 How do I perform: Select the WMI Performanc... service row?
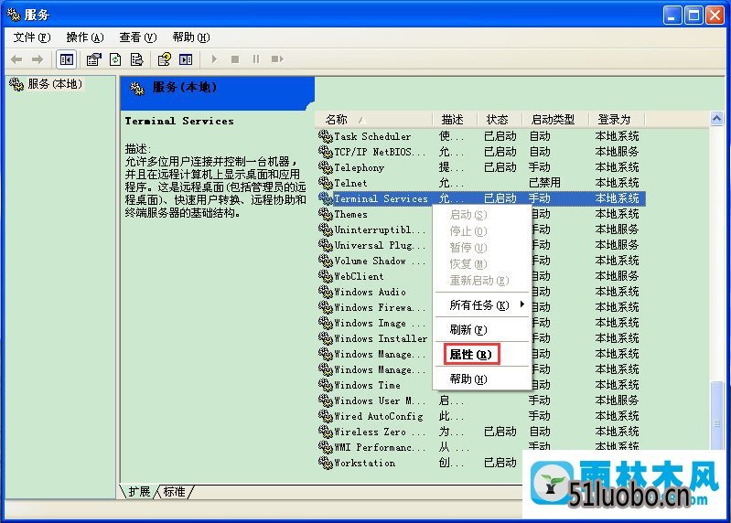point(481,447)
